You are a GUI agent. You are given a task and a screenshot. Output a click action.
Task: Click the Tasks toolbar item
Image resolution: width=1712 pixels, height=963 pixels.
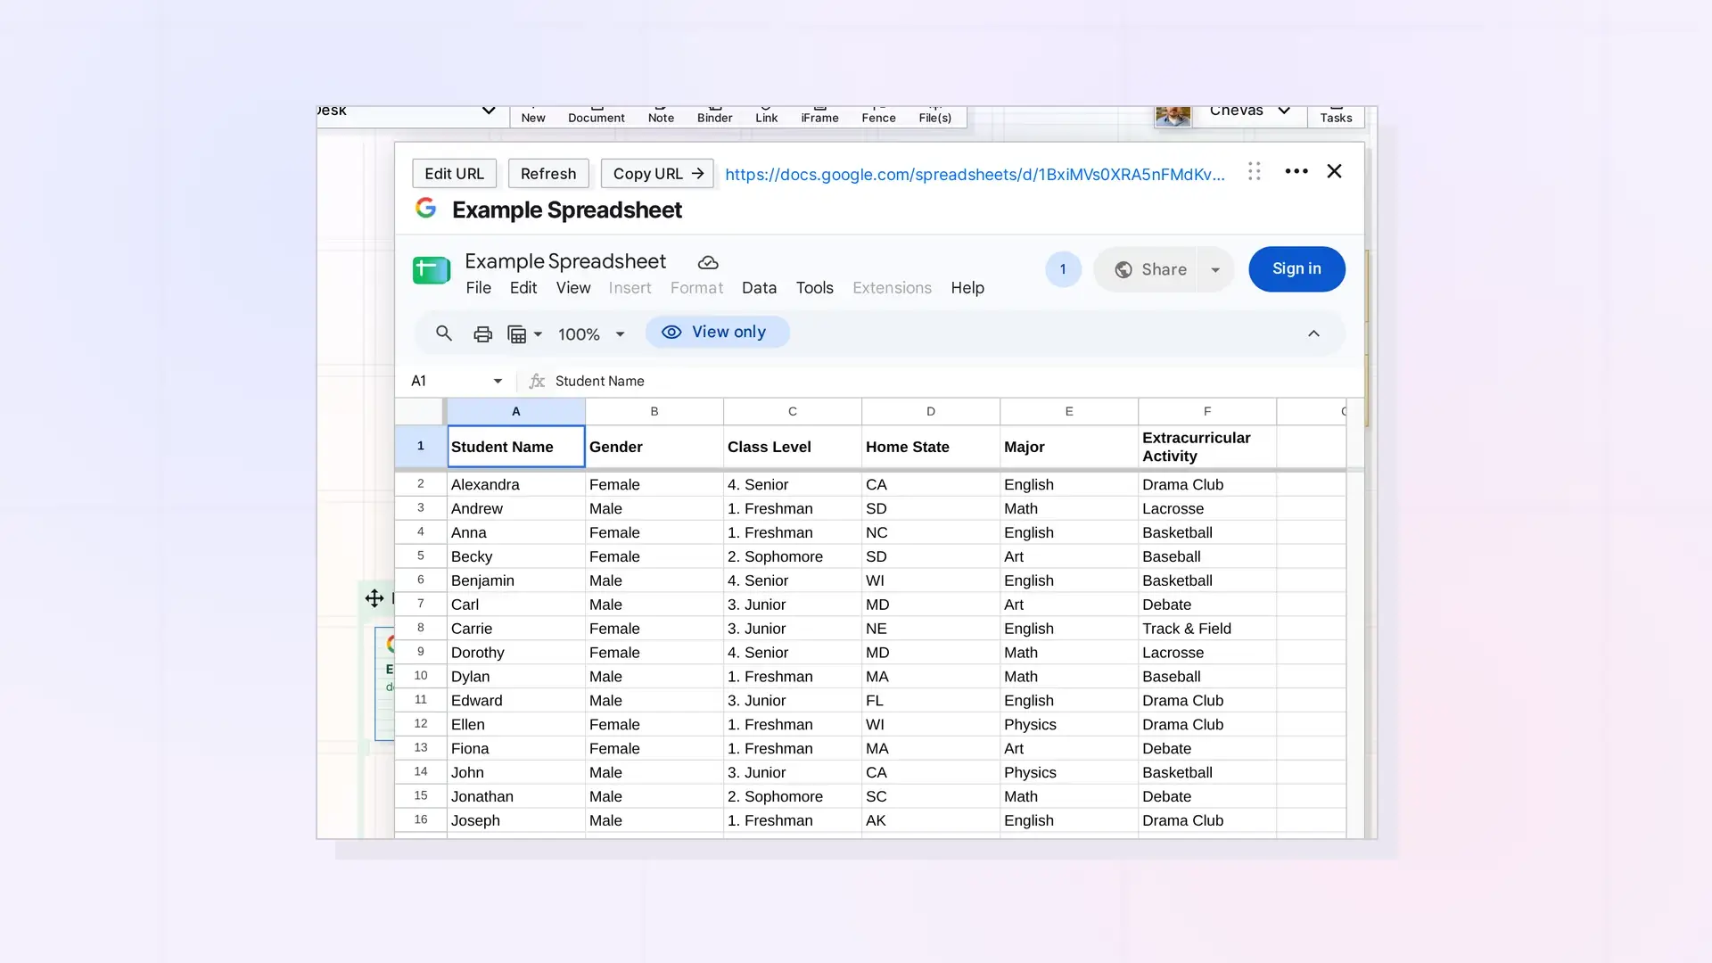(1336, 115)
